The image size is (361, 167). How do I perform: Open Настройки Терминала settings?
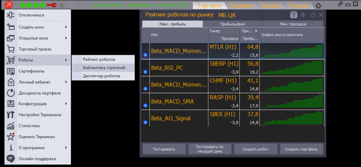click(39, 115)
